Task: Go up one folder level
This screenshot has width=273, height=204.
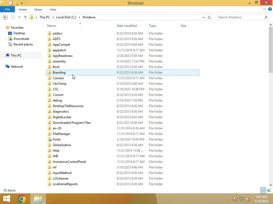Action: 25,17
